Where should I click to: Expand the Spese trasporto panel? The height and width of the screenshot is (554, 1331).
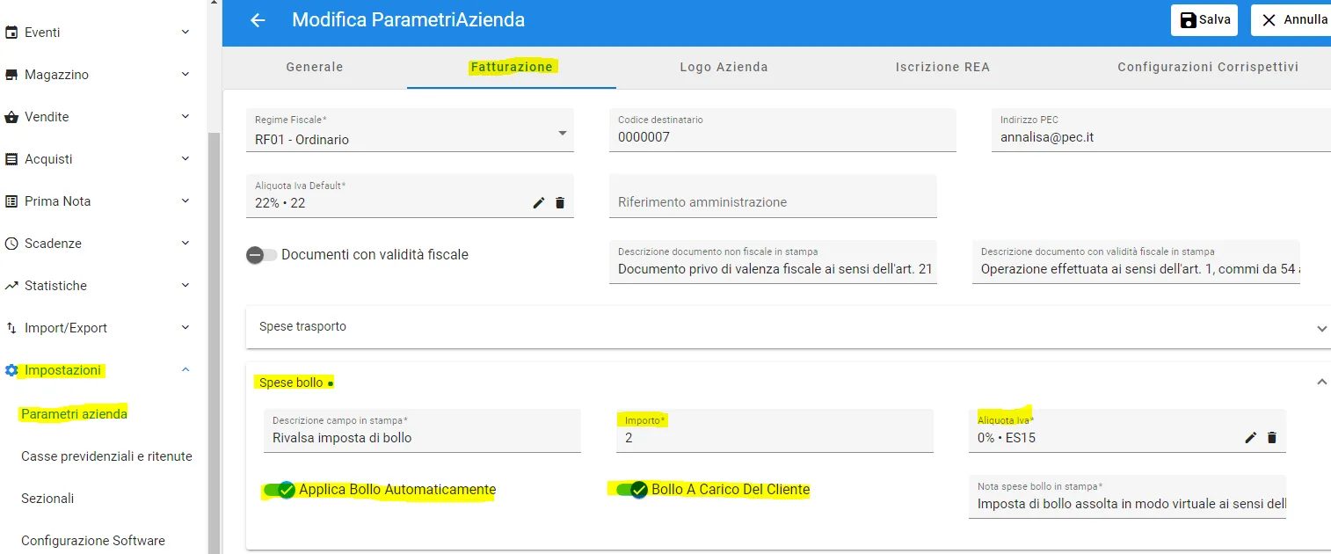click(789, 327)
